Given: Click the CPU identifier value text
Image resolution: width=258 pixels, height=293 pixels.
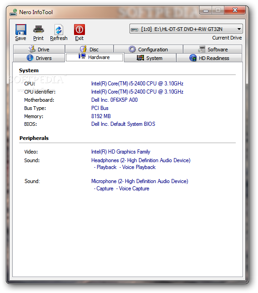Looking at the screenshot, I should [137, 92].
